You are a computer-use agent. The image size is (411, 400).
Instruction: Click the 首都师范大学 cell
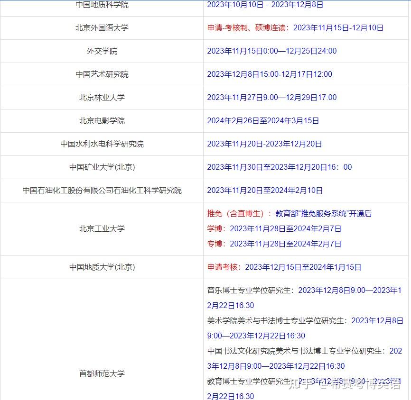(x=102, y=373)
